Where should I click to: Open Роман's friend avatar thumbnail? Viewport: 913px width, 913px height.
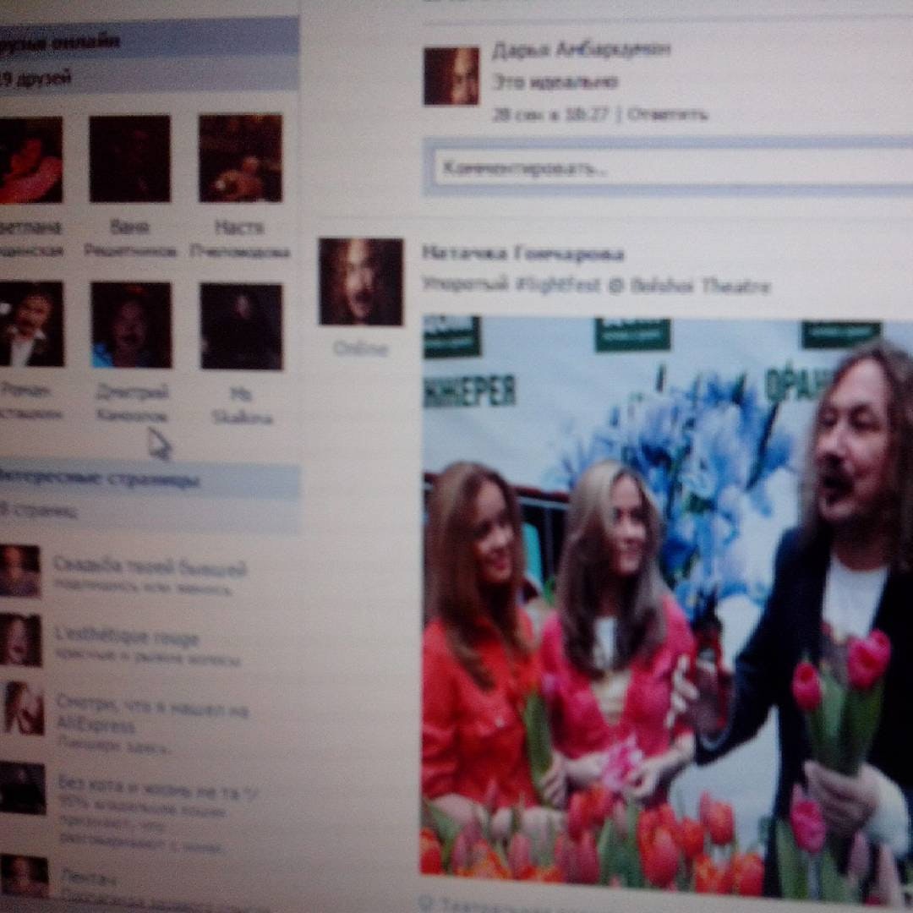tap(31, 324)
